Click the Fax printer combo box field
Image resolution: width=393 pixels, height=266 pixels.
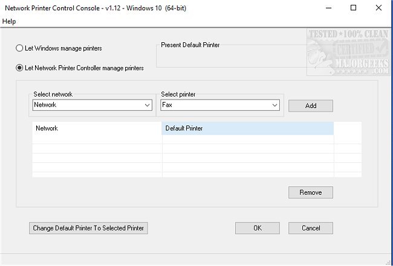pos(216,106)
